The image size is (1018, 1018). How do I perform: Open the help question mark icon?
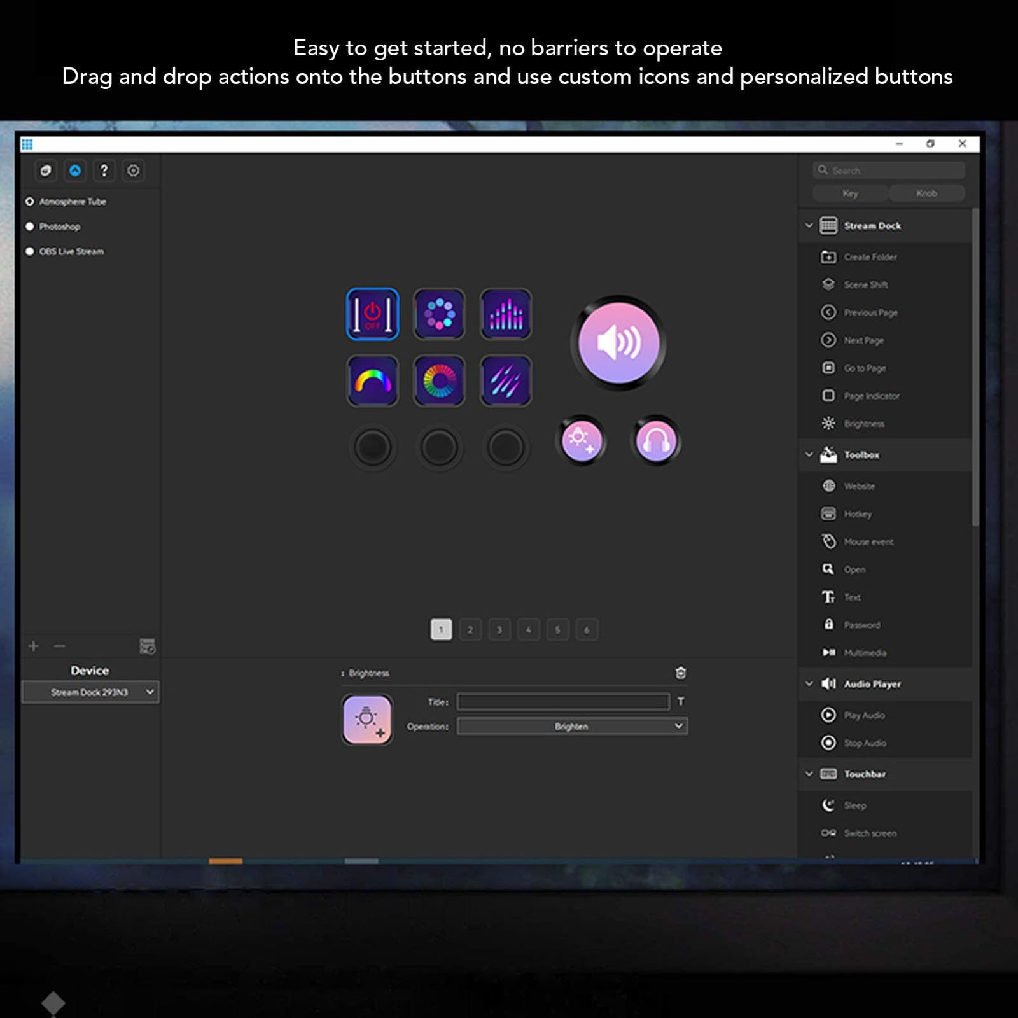[x=104, y=171]
